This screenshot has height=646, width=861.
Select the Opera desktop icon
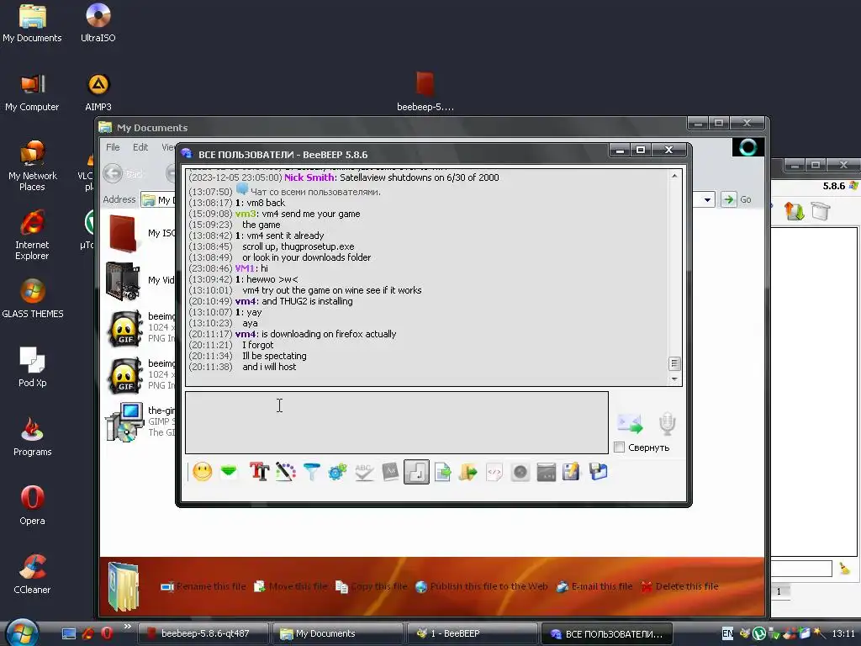click(33, 506)
